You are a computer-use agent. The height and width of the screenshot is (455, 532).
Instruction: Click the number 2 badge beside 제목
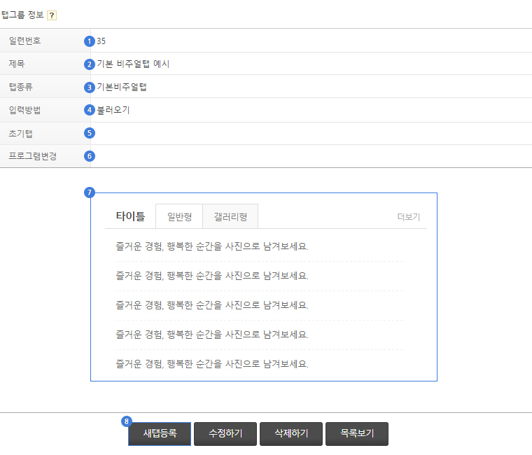[x=89, y=64]
